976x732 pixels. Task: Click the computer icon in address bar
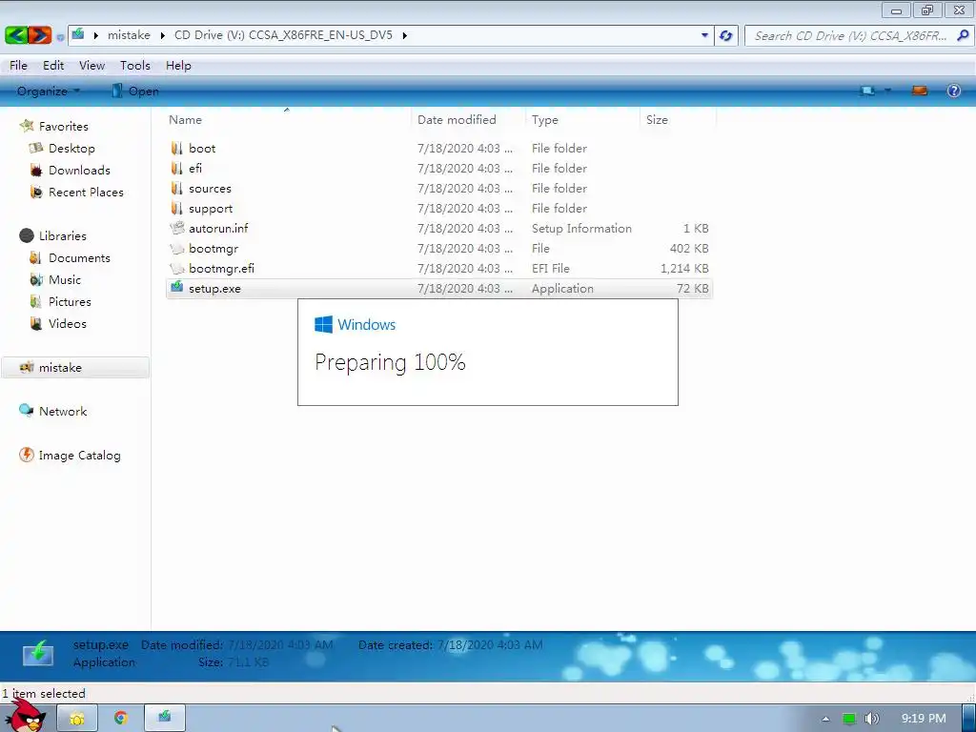coord(78,35)
